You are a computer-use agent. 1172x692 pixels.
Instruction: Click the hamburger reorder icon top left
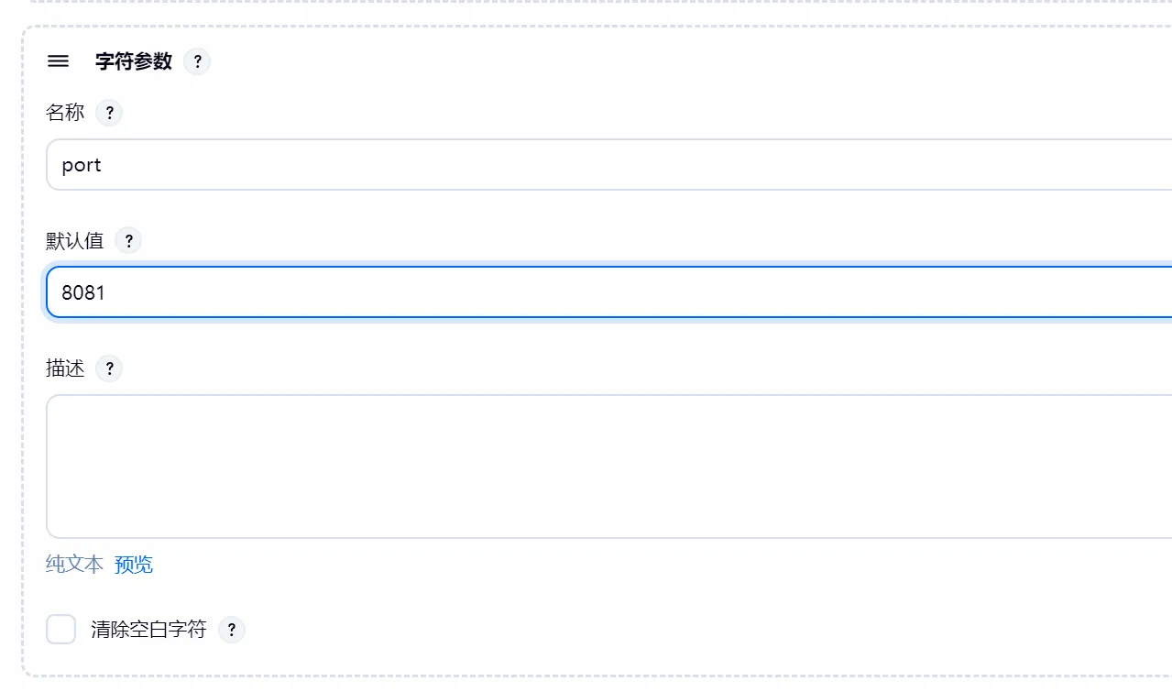(58, 60)
